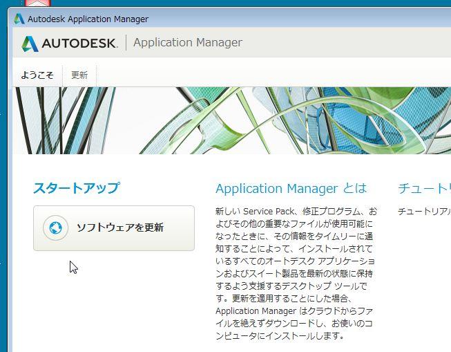Click the Autodesk logo in header
The width and height of the screenshot is (451, 352).
(70, 44)
